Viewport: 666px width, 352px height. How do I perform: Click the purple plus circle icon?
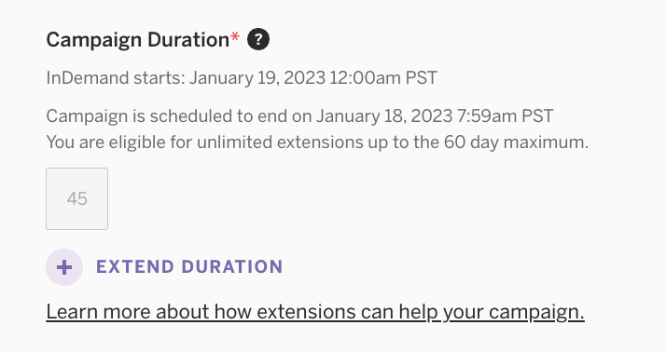point(64,267)
